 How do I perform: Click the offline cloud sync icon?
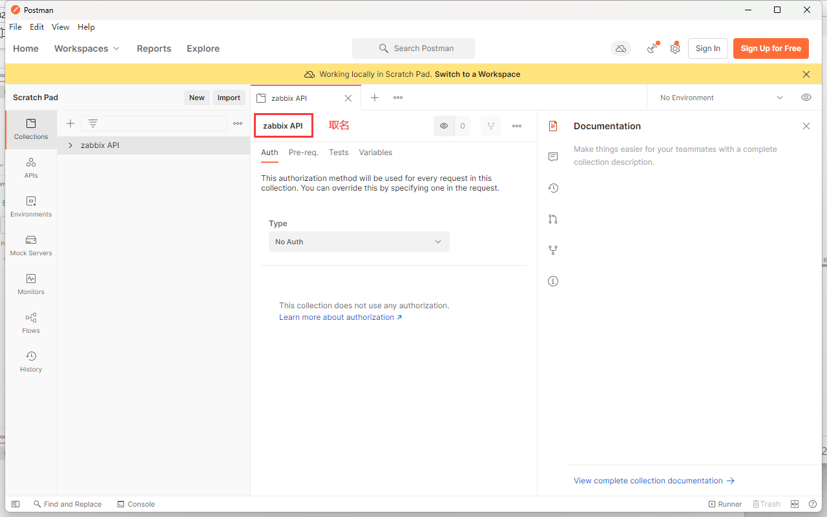(621, 48)
